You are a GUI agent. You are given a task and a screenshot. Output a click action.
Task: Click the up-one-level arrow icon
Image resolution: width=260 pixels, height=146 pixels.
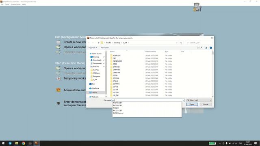(99, 43)
